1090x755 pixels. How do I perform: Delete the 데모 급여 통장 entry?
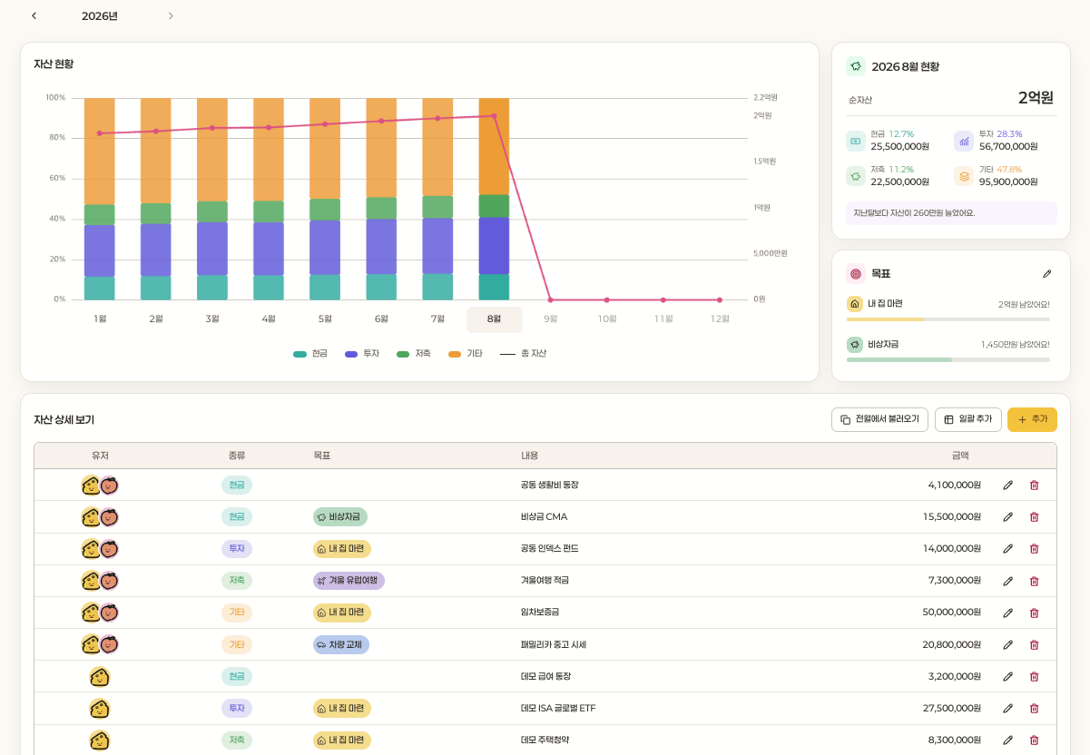pos(1034,677)
